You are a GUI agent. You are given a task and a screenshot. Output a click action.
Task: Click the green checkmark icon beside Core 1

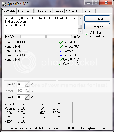pos(61,64)
